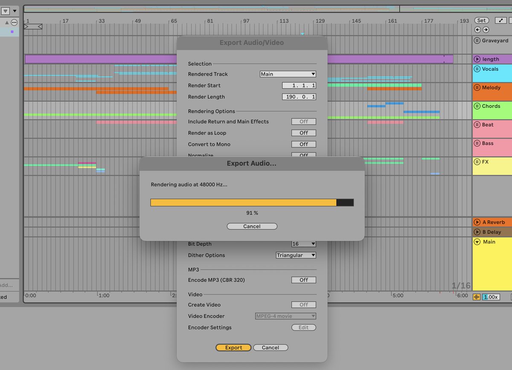Viewport: 512px width, 370px height.
Task: Click the Chords track fold icon
Action: point(477,106)
